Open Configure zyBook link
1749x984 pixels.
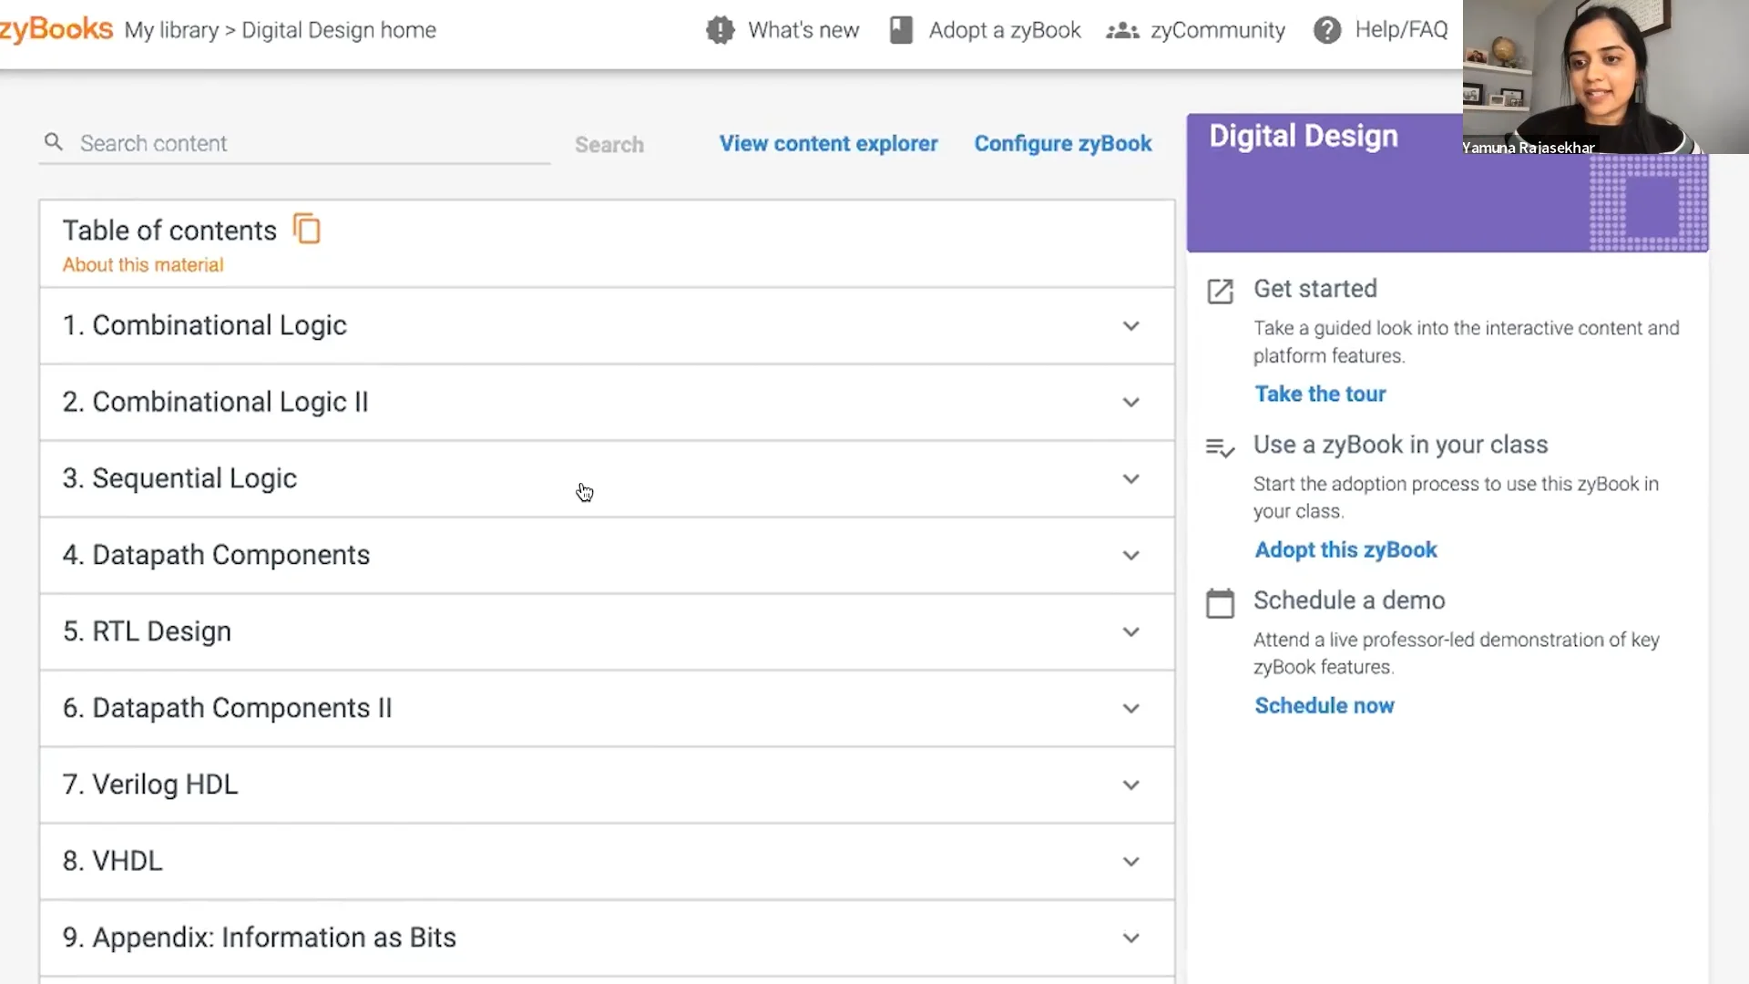click(x=1063, y=143)
